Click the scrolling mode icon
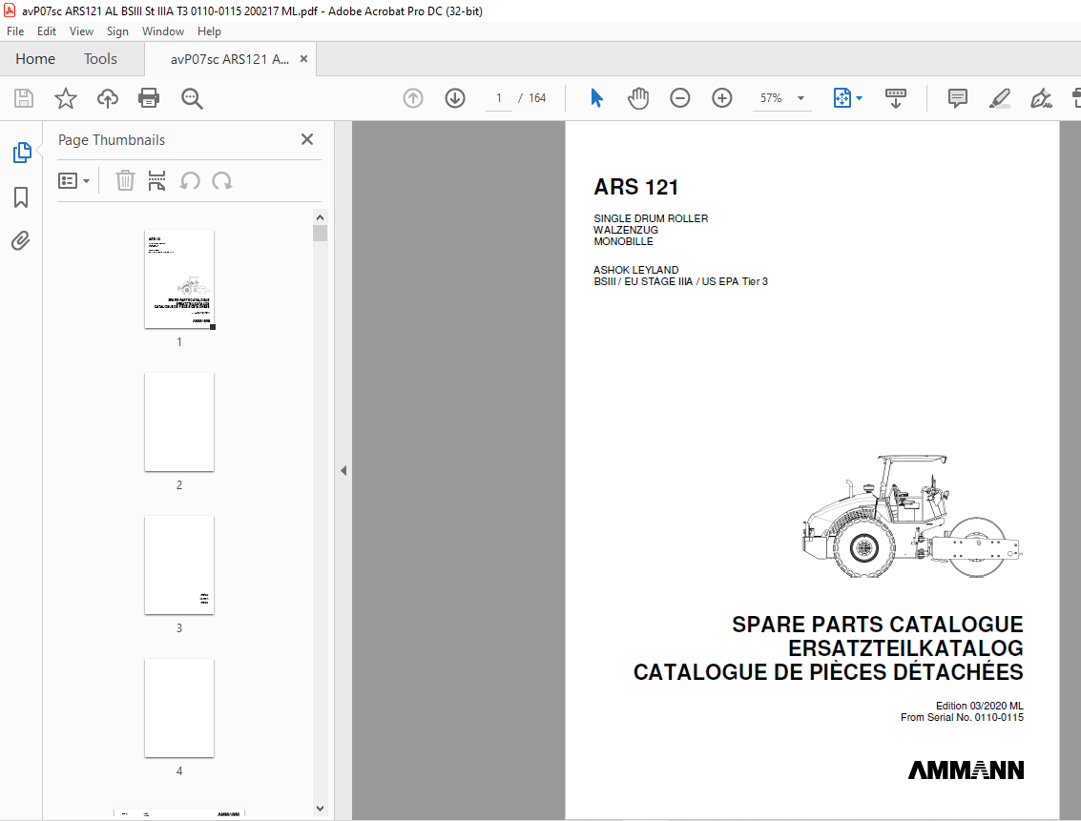Image resolution: width=1081 pixels, height=821 pixels. [x=896, y=98]
